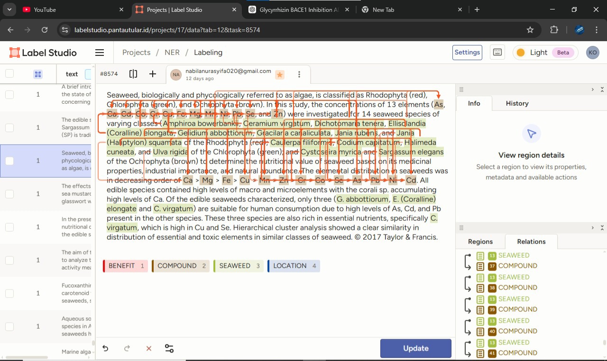Viewport: 607px width, 361px height.
Task: Check the box for task 'The effects'
Action: [9, 194]
